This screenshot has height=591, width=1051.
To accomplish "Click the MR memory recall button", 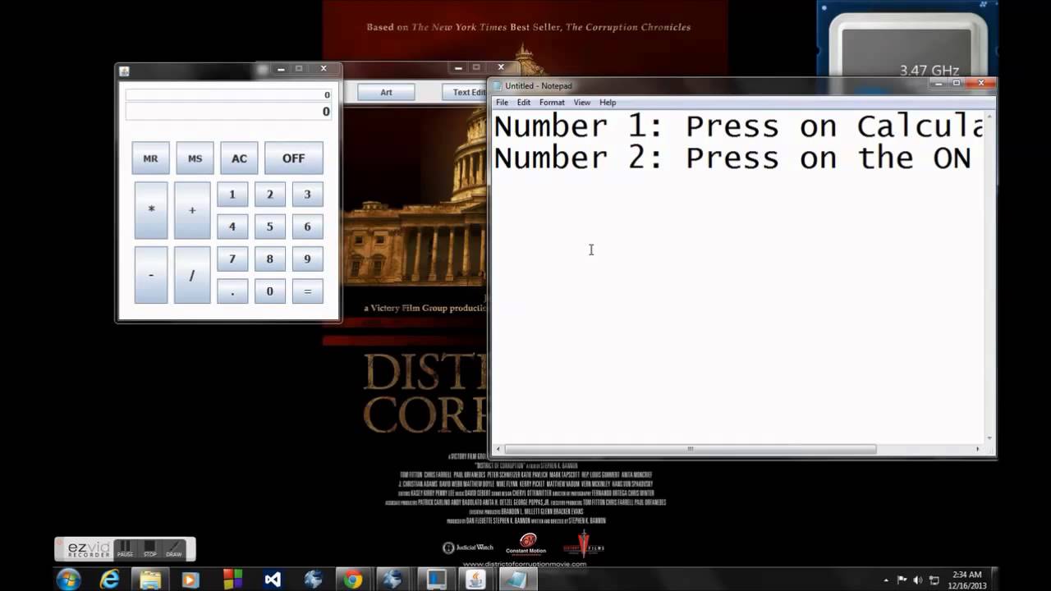I will tap(150, 158).
